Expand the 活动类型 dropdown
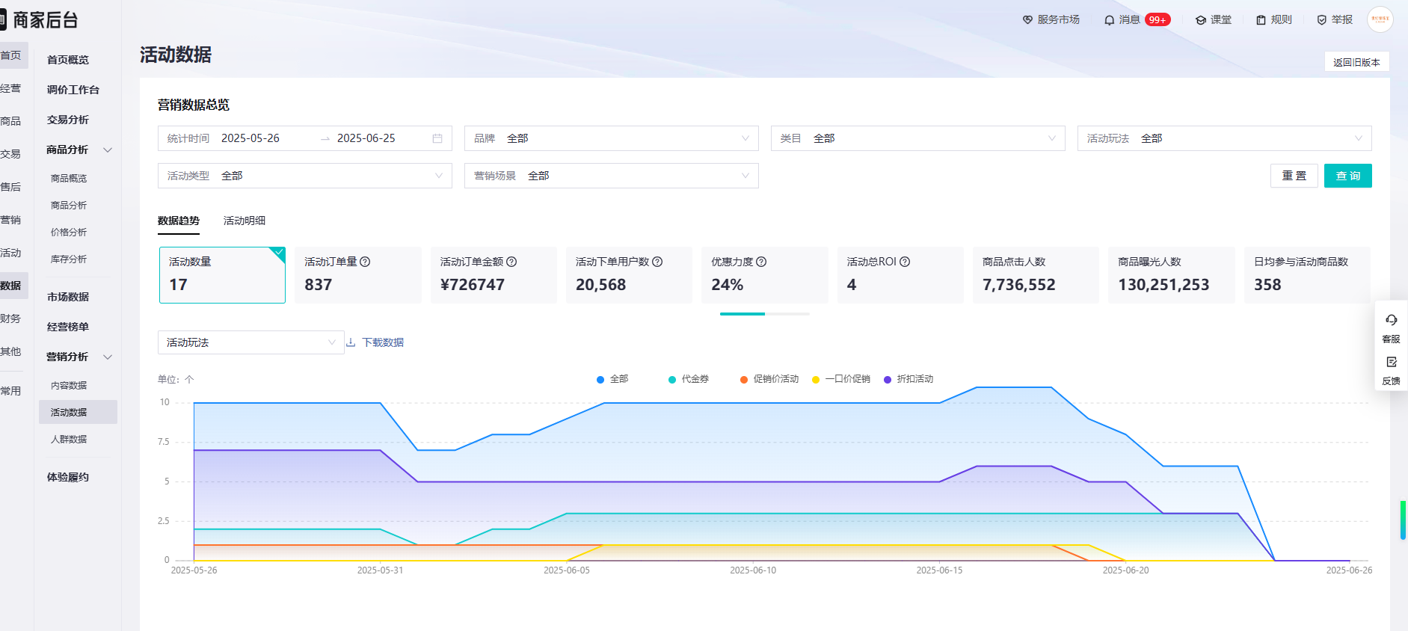Screen dimensions: 1408x631 (304, 176)
